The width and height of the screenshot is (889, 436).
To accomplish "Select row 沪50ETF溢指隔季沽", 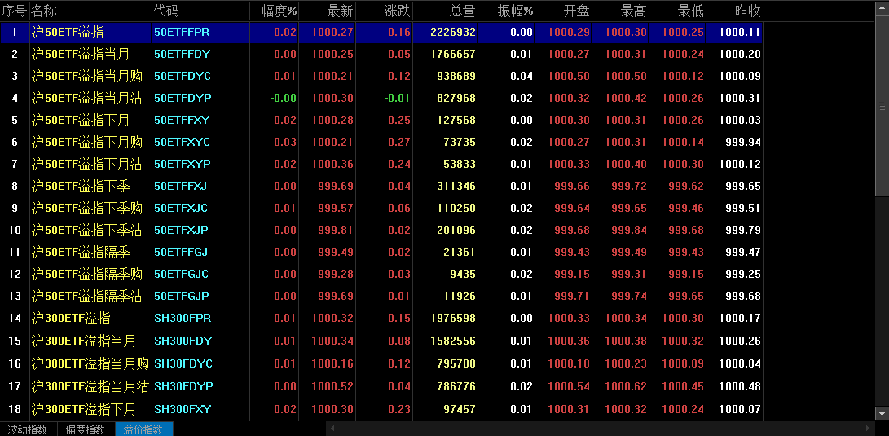I will coord(87,296).
